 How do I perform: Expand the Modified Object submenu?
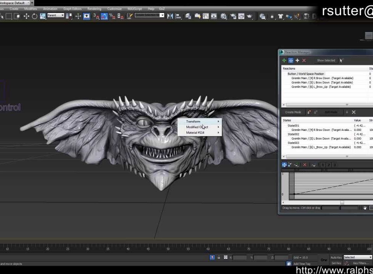(x=200, y=127)
